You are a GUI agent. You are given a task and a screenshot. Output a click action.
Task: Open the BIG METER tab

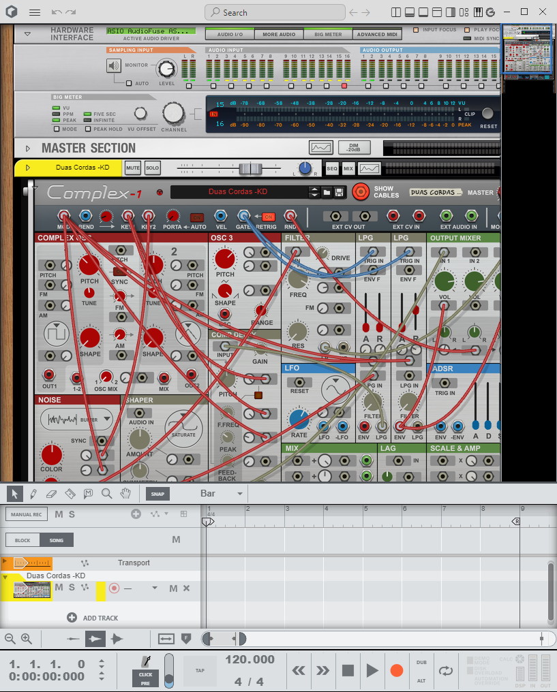click(328, 35)
